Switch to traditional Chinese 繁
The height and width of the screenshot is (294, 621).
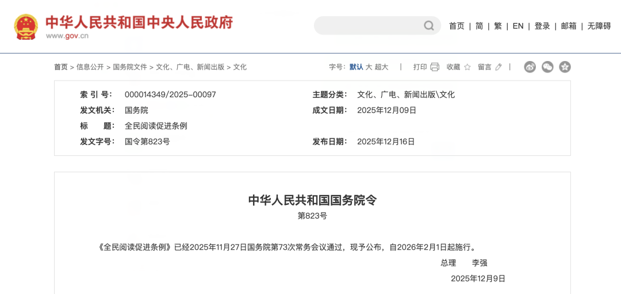(498, 26)
